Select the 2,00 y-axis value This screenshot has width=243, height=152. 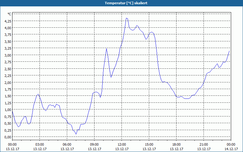click(x=8, y=82)
